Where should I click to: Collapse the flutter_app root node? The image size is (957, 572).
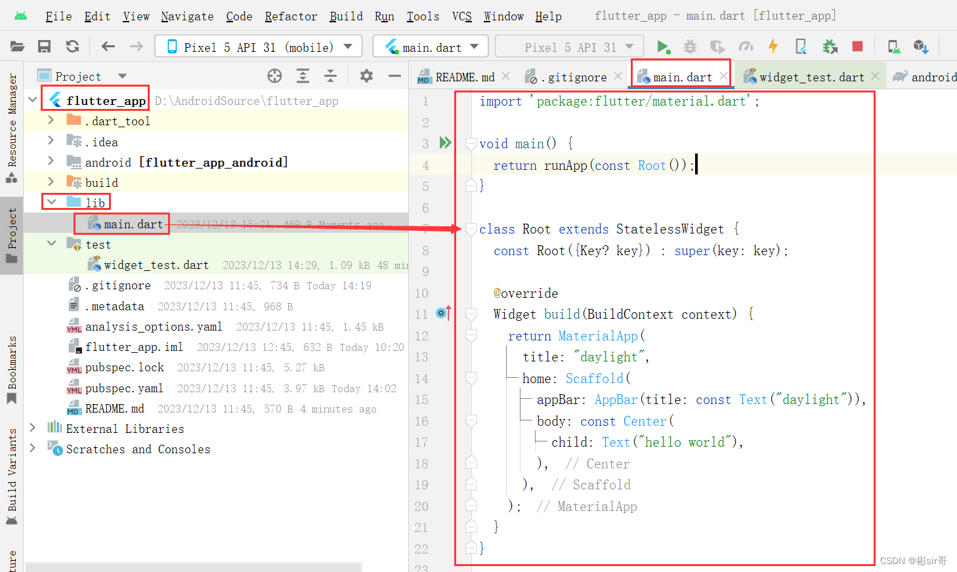click(x=32, y=100)
